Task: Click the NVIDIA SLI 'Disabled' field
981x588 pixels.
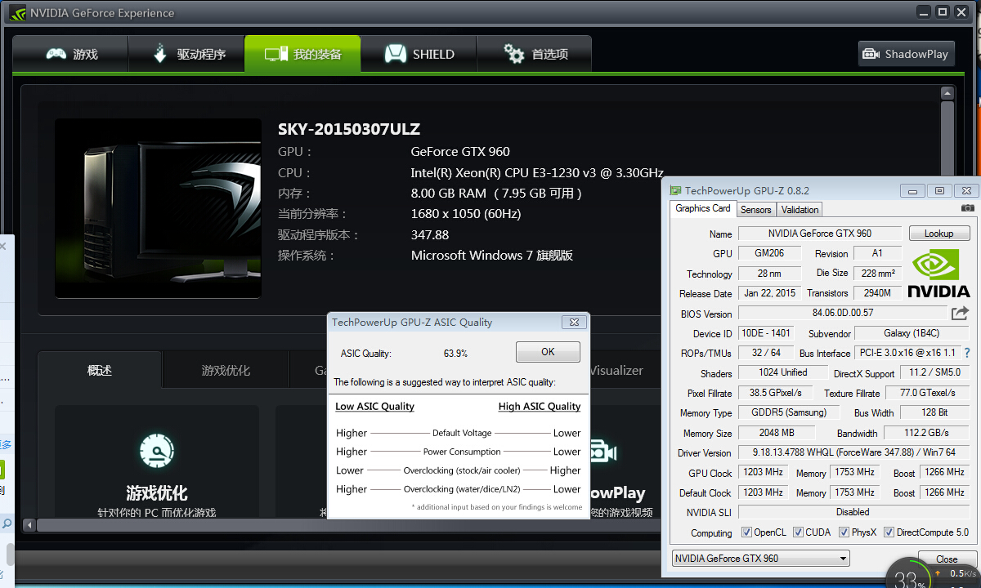Action: click(855, 512)
